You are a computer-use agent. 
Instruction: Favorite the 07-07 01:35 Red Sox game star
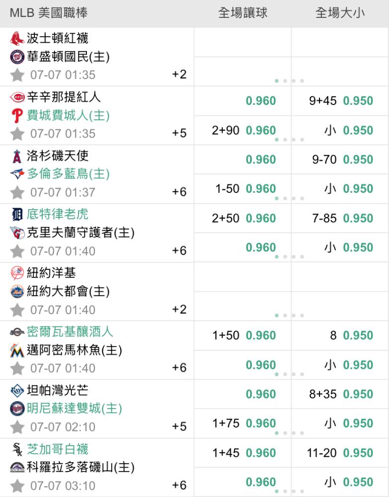click(17, 75)
